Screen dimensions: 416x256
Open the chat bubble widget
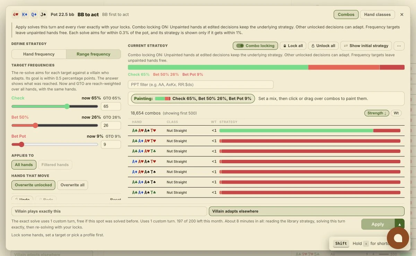click(398, 238)
